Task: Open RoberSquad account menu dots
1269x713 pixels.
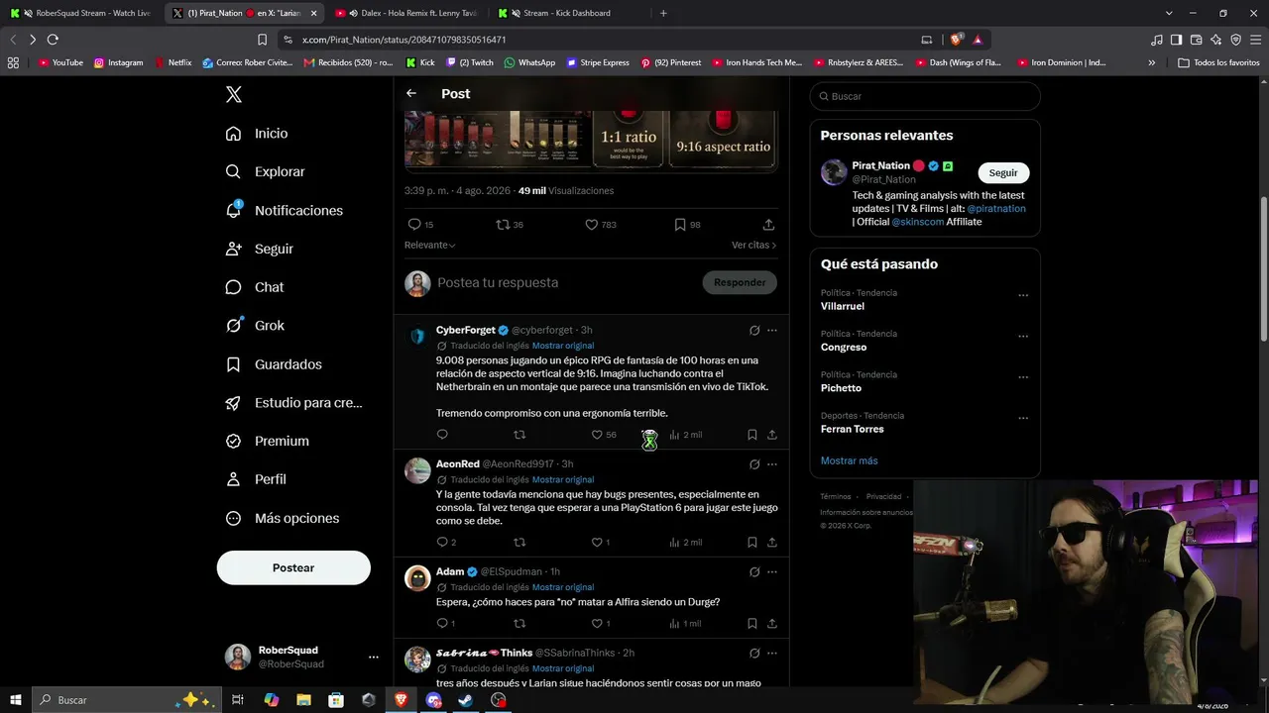Action: pyautogui.click(x=374, y=657)
